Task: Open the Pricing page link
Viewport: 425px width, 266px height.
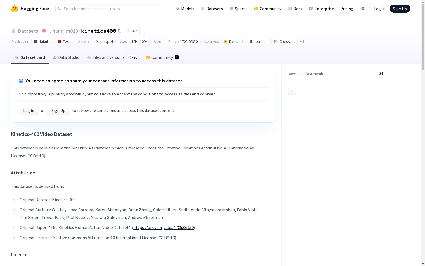Action: (x=347, y=9)
